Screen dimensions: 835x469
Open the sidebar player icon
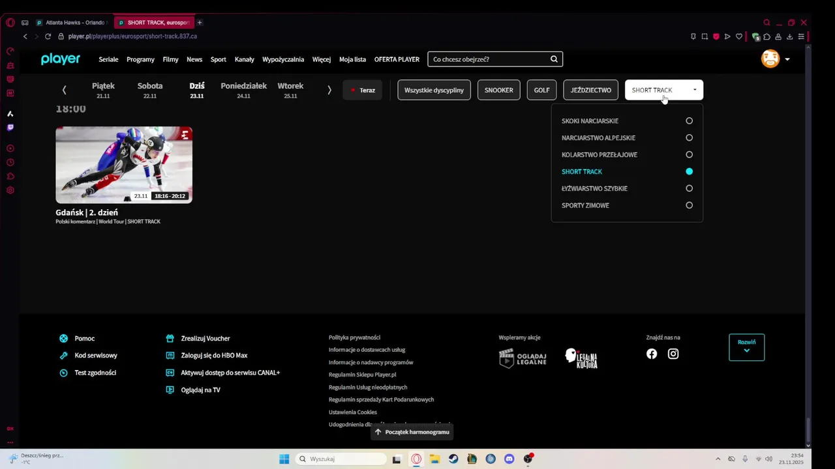click(x=10, y=149)
